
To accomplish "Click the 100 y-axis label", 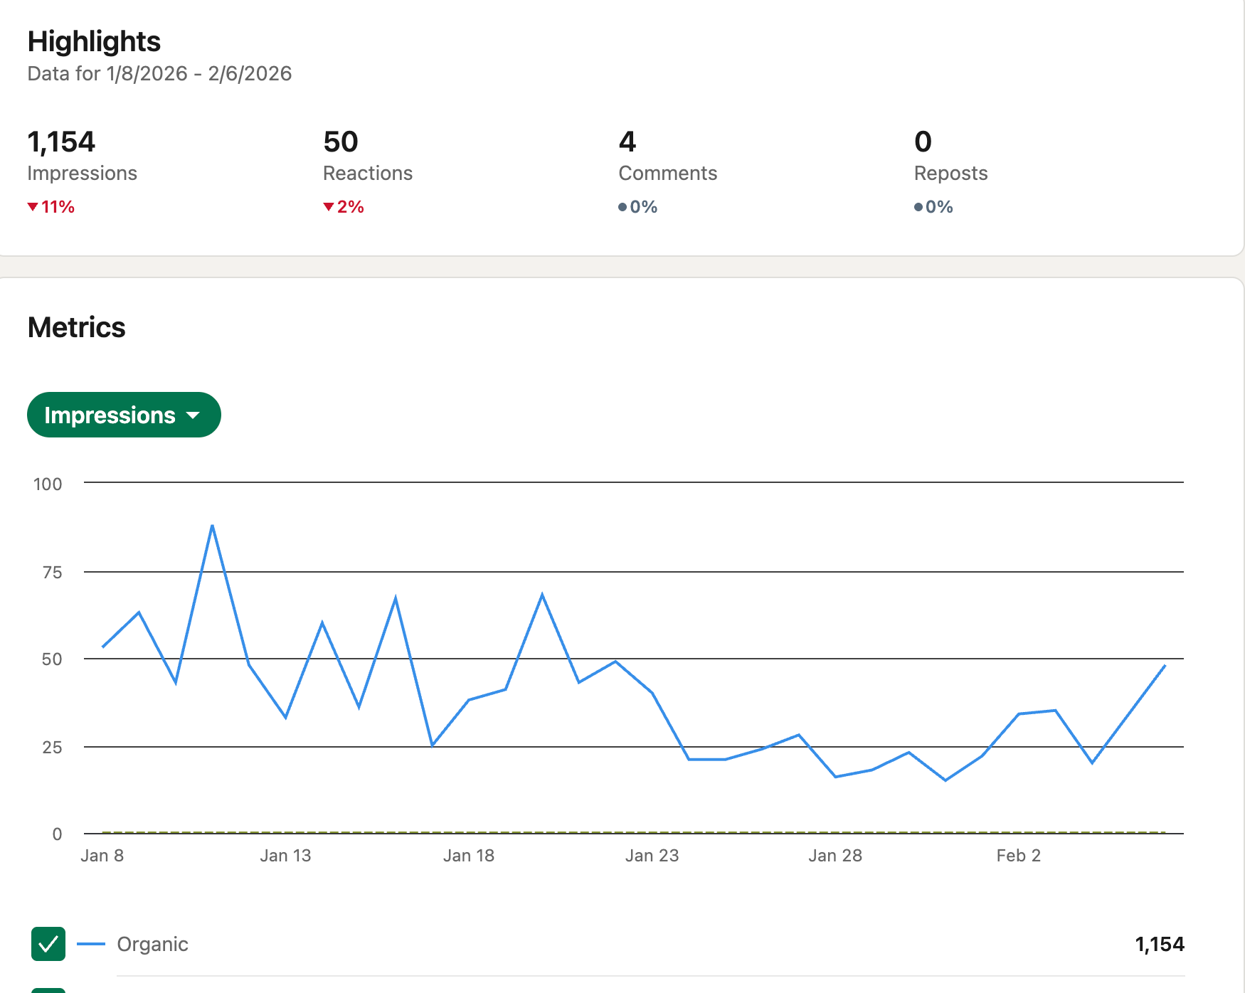I will [48, 484].
